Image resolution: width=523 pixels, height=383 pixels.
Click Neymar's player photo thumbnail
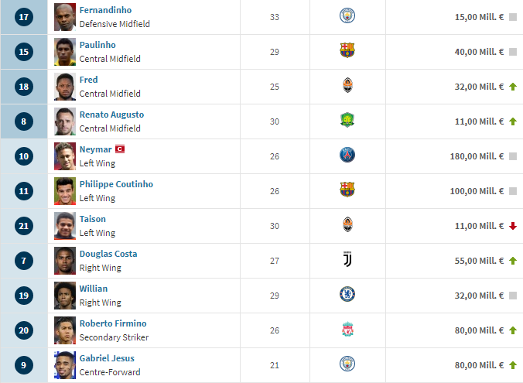[65, 156]
